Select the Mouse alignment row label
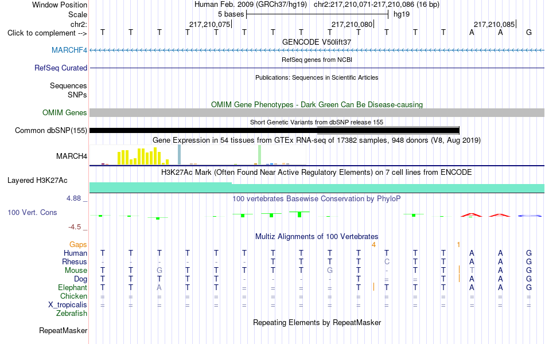This screenshot has height=344, width=545. pyautogui.click(x=76, y=271)
